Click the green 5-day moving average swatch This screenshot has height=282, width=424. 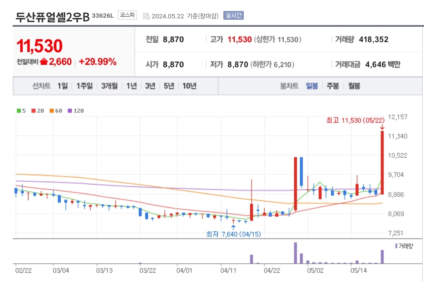[x=19, y=111]
